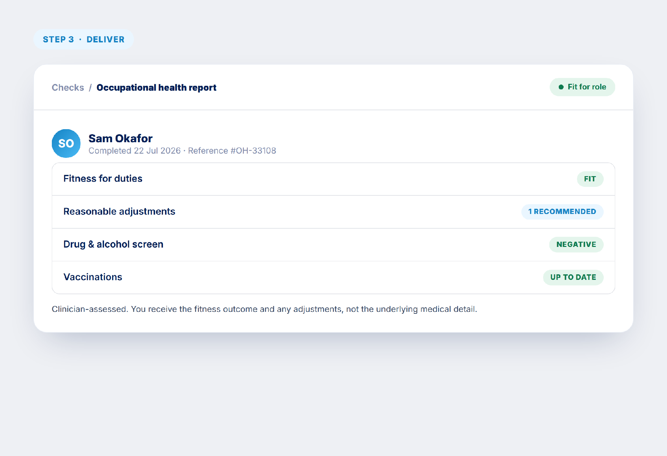
Task: Select Occupational health report breadcrumb
Action: point(156,87)
